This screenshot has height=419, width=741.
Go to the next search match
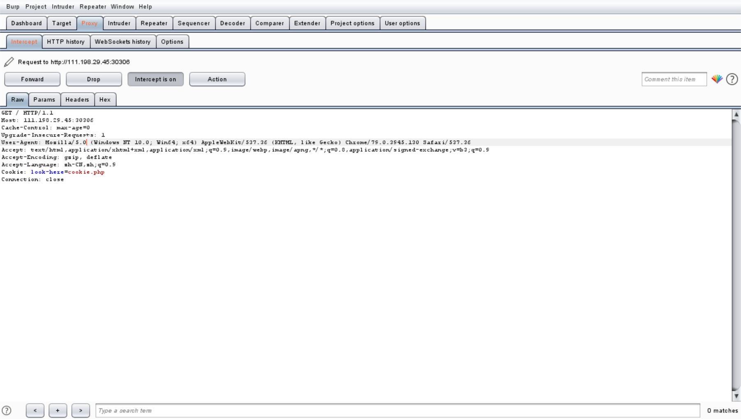point(81,410)
